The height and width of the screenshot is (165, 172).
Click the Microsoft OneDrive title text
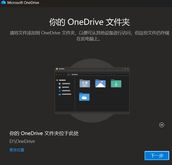[23, 3]
